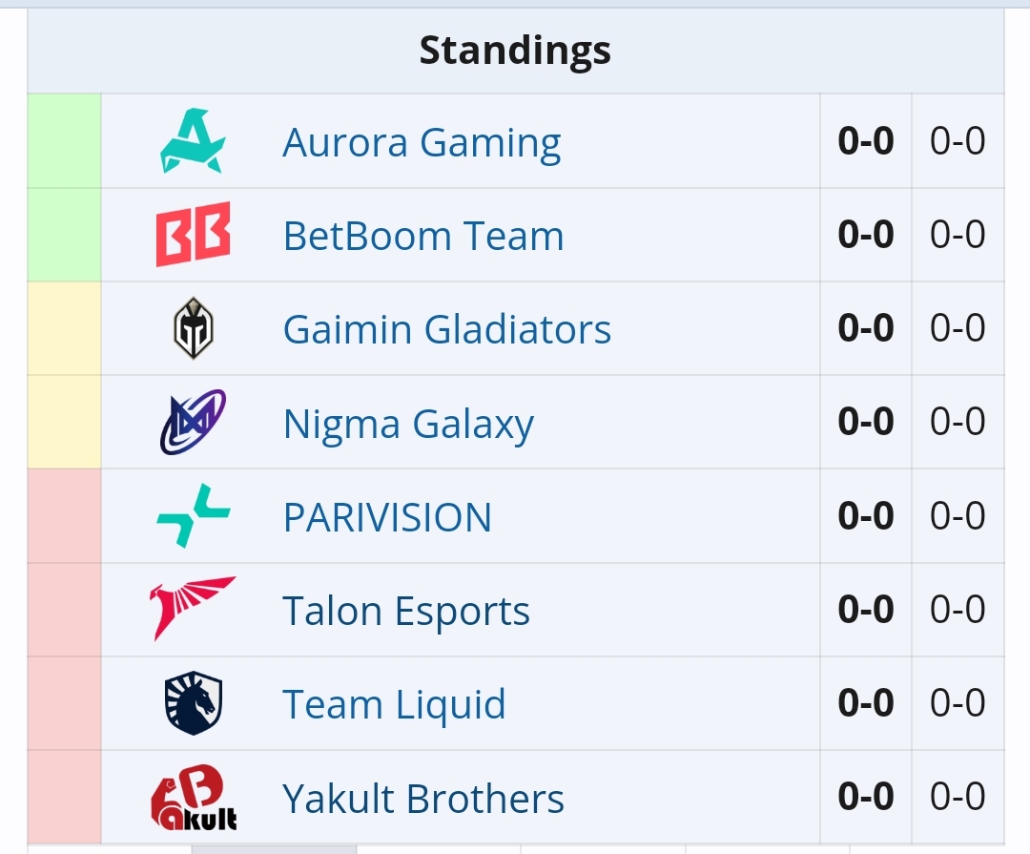Click the green cell beside Aurora Gaming
Viewport: 1030px width, 854px height.
[x=64, y=141]
